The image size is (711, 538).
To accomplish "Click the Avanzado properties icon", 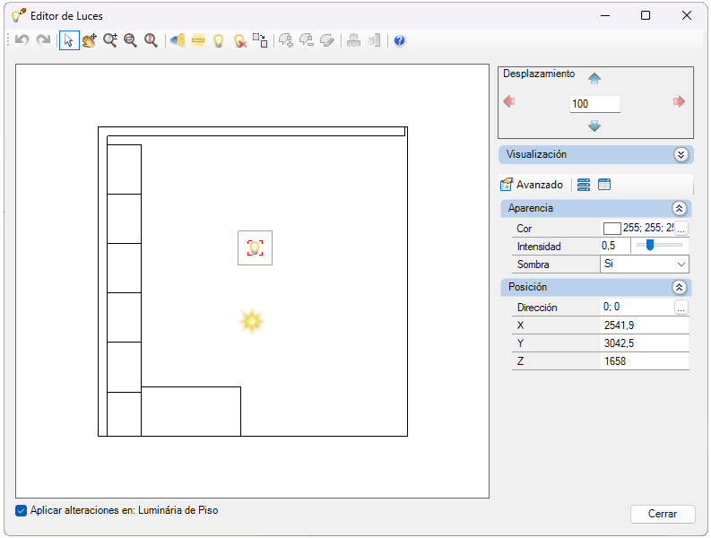I will point(506,185).
